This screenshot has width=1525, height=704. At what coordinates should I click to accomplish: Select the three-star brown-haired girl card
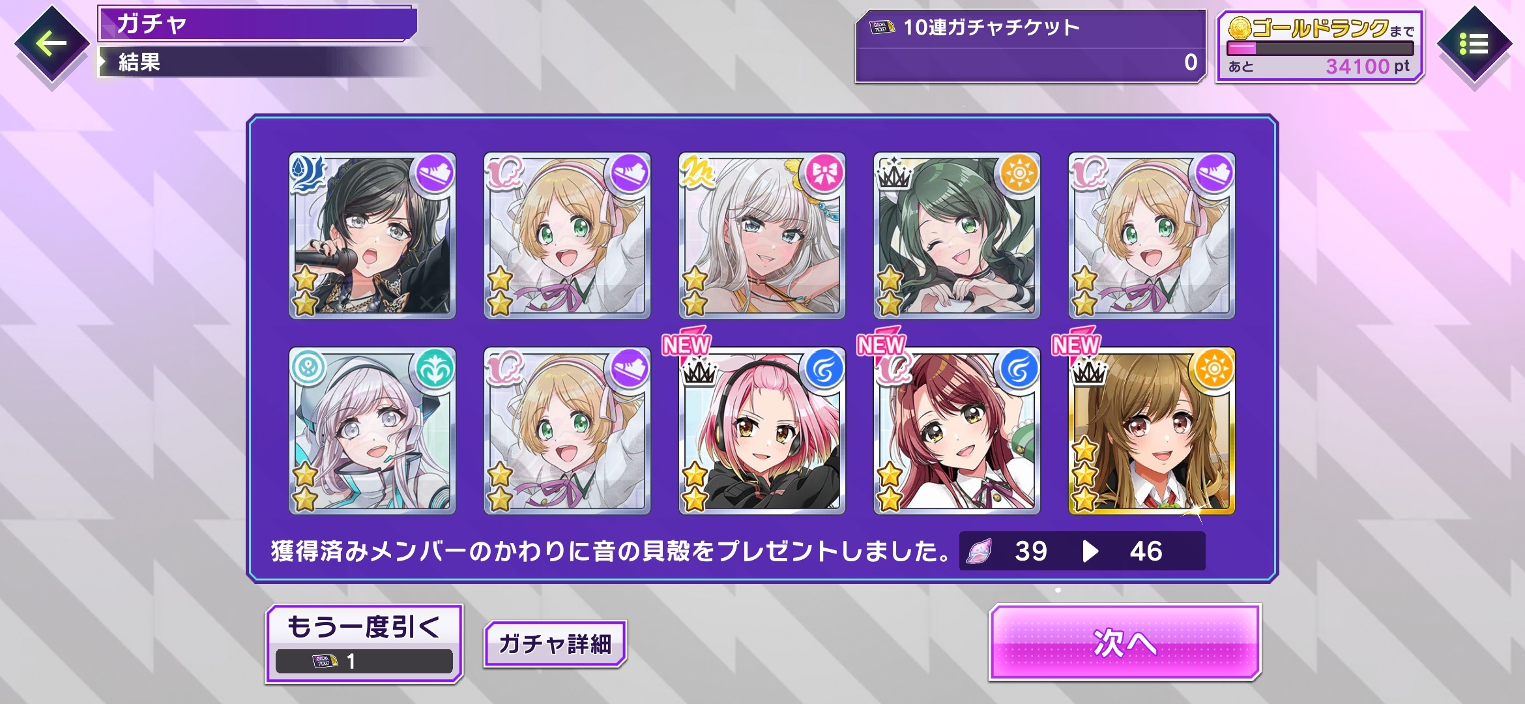1152,431
